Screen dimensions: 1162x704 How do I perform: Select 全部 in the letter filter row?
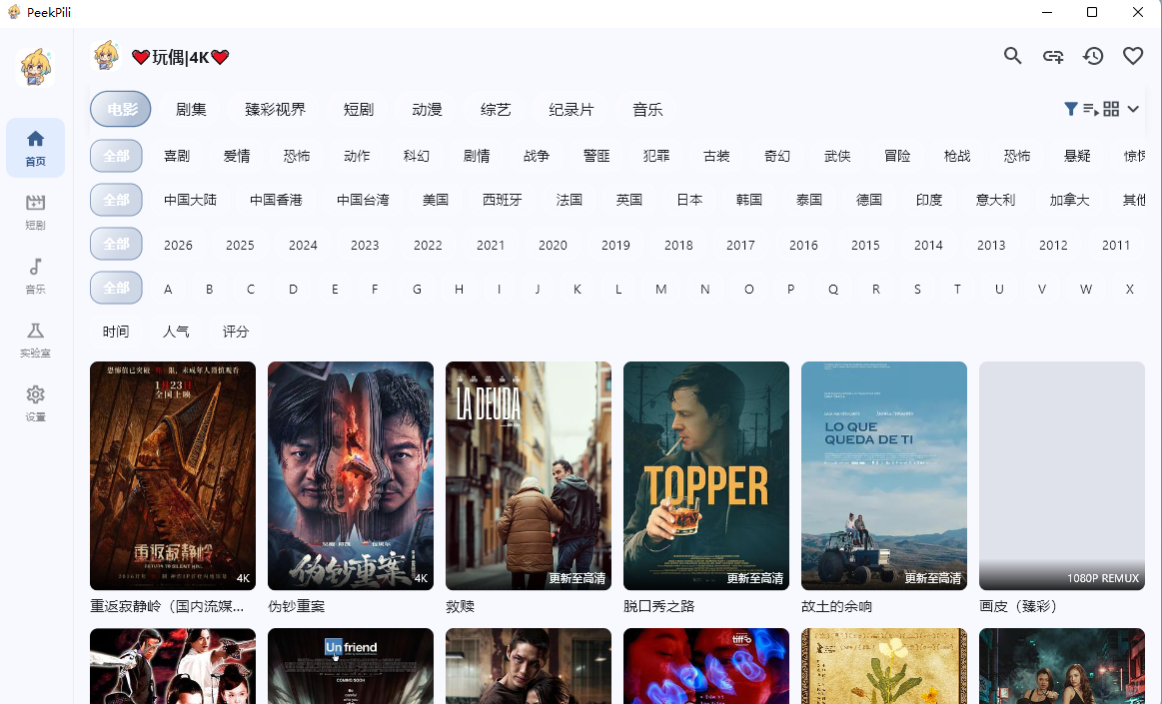116,288
